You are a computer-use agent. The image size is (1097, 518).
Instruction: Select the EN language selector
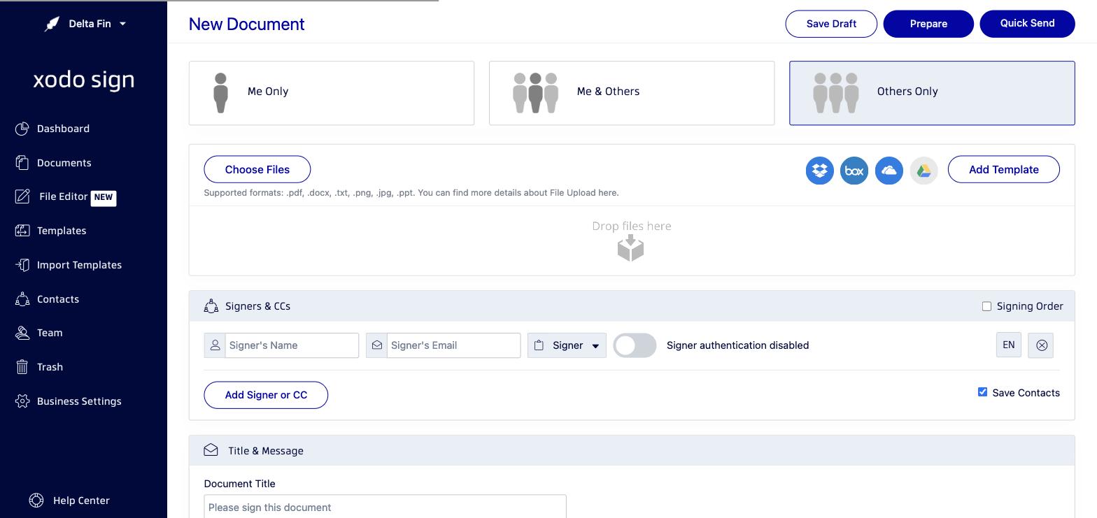coord(1009,345)
